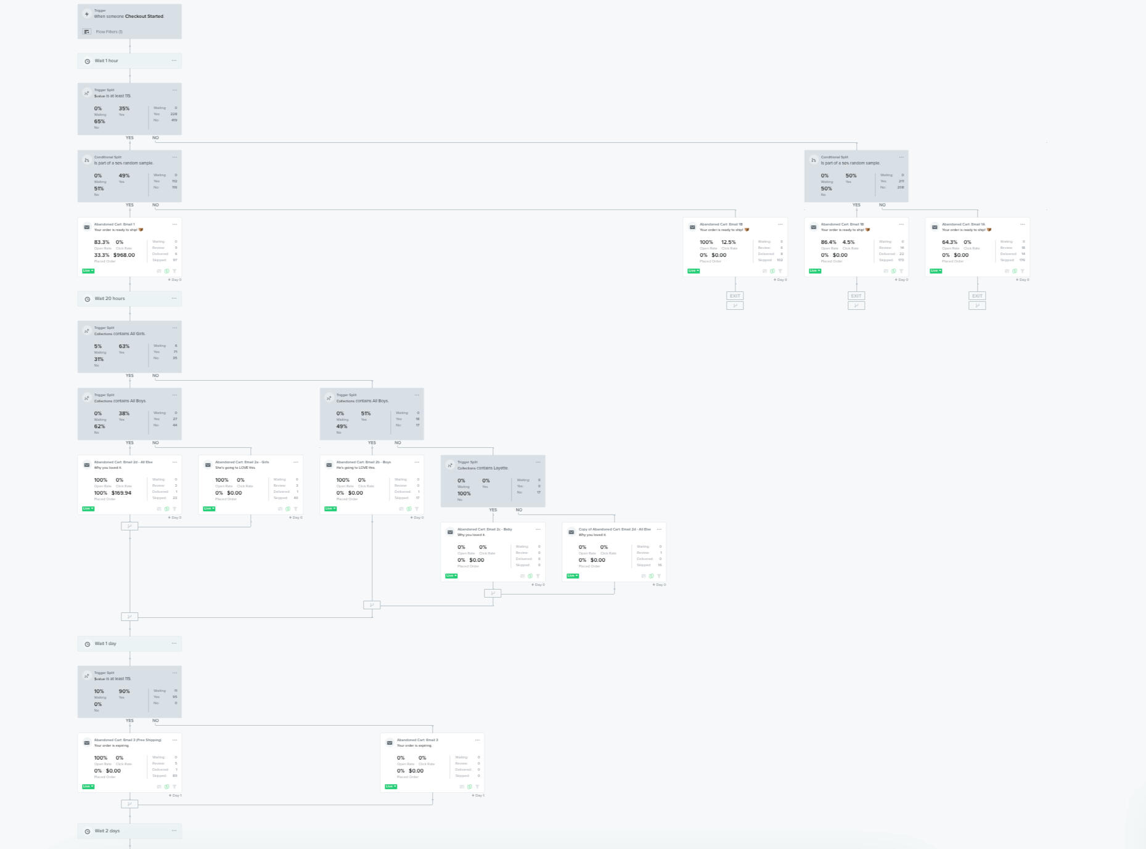Viewport: 1146px width, 849px height.
Task: Click the join-path icon below Email 2d - All Else
Action: point(129,526)
